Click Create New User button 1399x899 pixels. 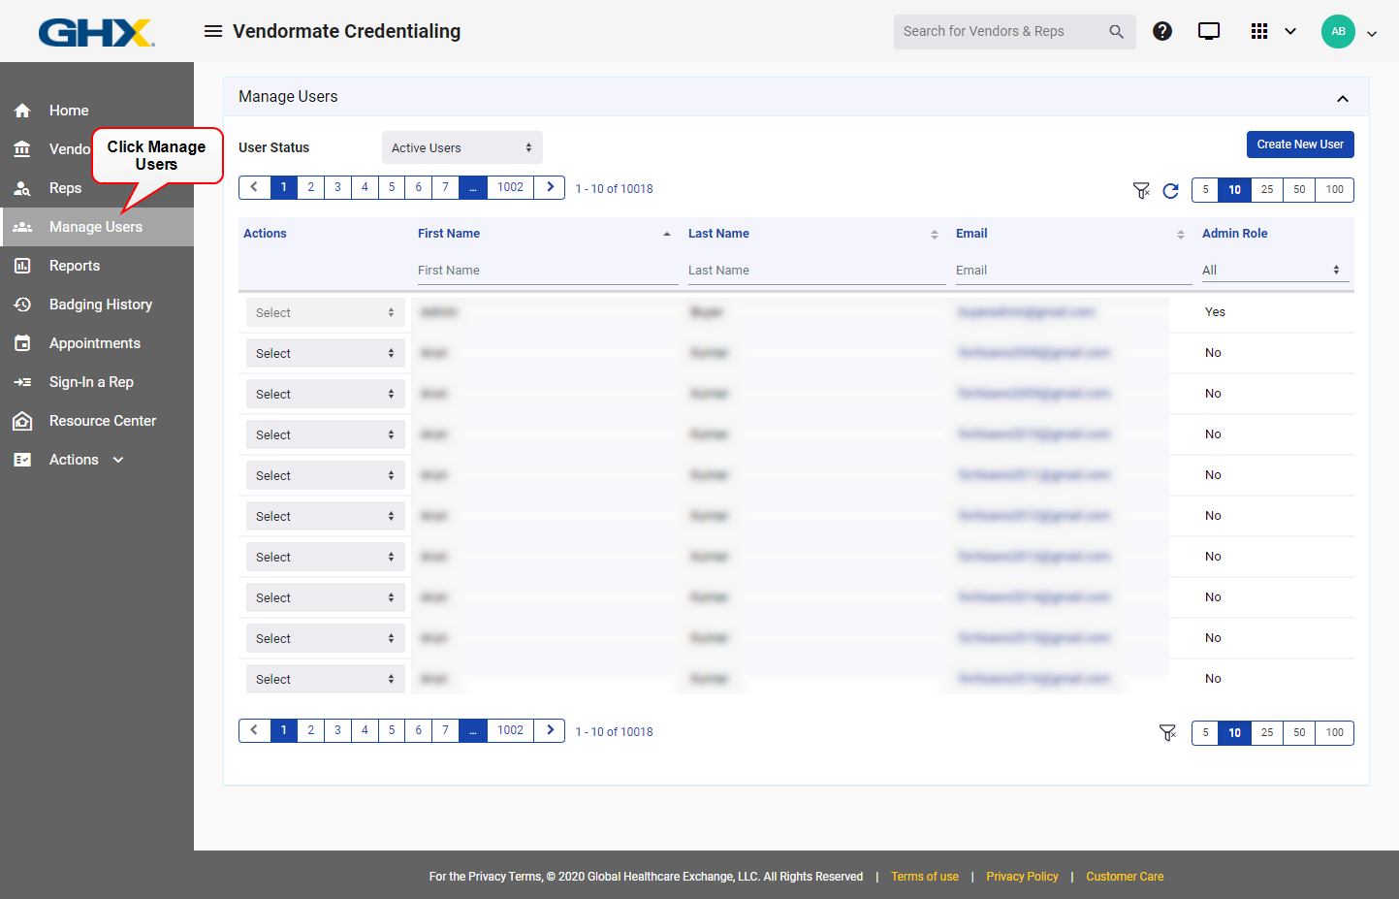(1300, 144)
